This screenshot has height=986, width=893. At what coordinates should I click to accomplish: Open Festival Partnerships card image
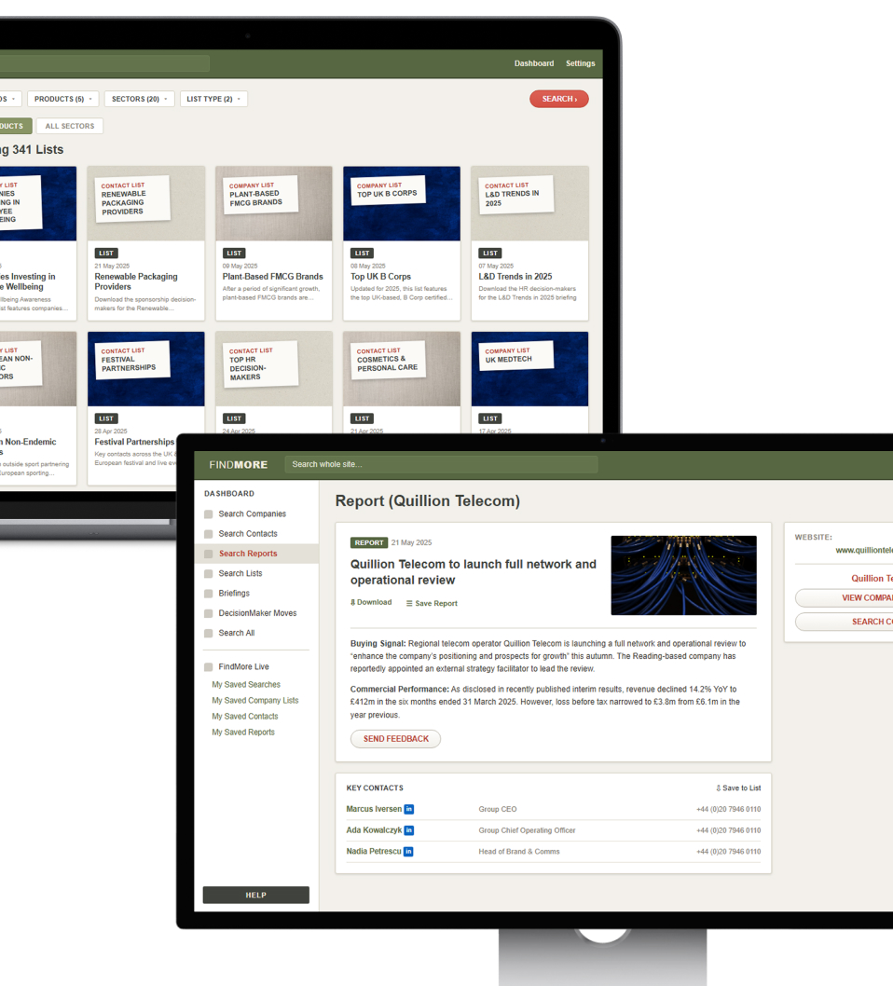[146, 369]
